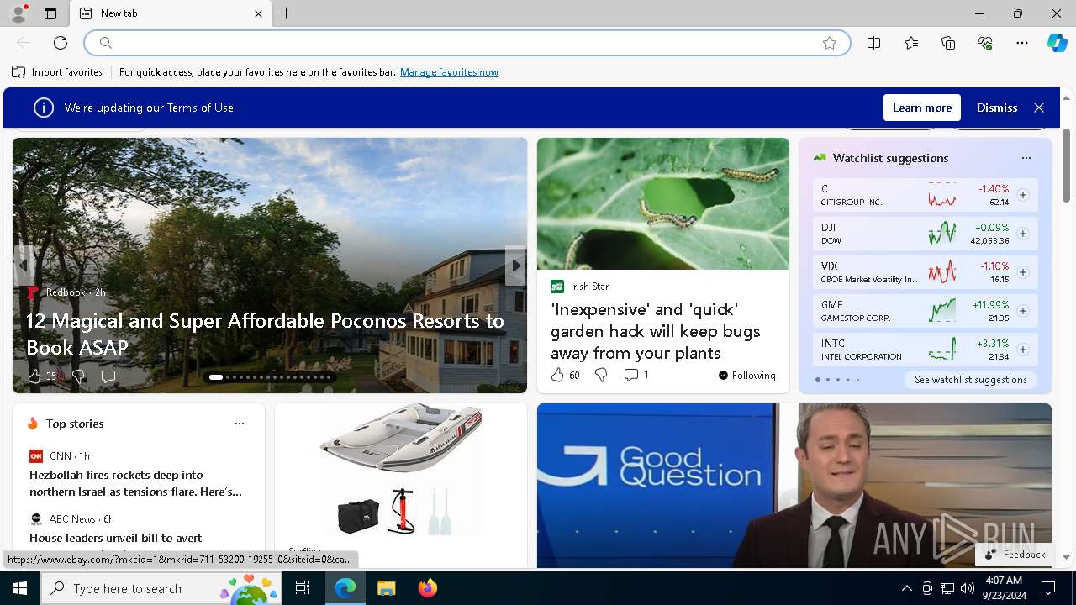Click the taskbar search box

click(x=161, y=588)
